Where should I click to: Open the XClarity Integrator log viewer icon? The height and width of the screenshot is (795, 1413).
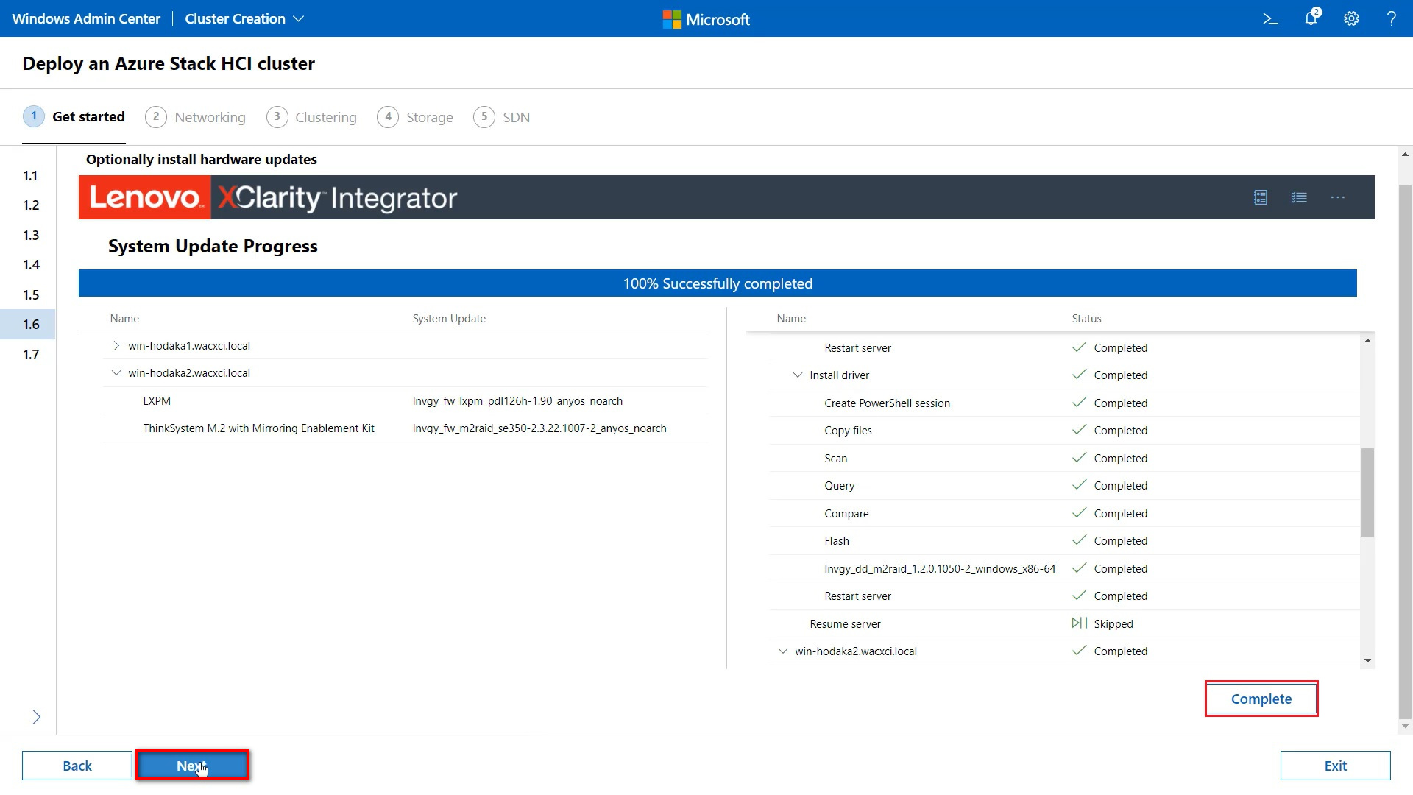tap(1261, 197)
